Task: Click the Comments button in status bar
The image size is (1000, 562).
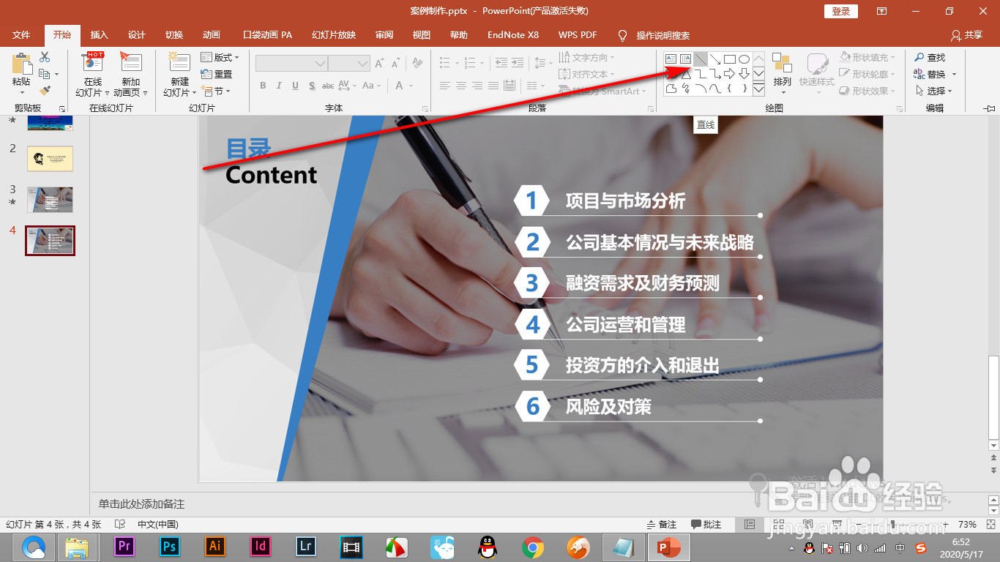Action: click(x=706, y=525)
